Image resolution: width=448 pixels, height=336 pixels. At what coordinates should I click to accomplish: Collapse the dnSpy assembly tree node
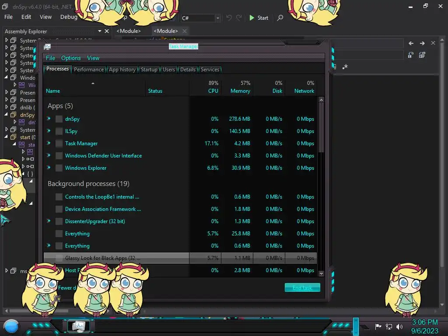(x=6, y=115)
